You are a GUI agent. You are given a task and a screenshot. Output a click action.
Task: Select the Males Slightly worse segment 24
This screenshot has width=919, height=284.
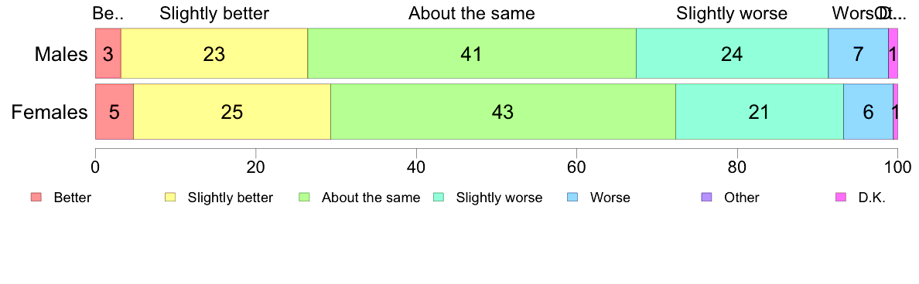(x=732, y=53)
